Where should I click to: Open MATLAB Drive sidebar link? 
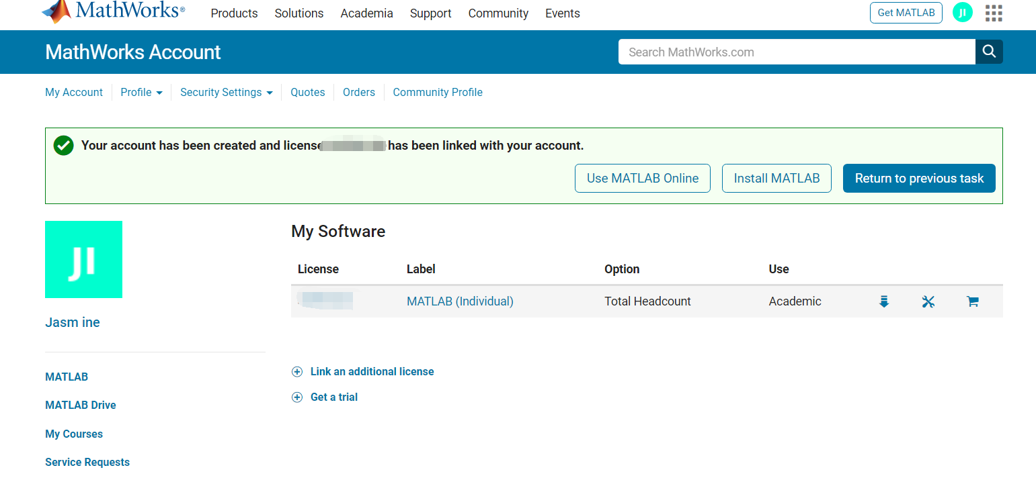[x=81, y=405]
